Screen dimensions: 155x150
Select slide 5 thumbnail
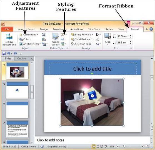[17, 90]
